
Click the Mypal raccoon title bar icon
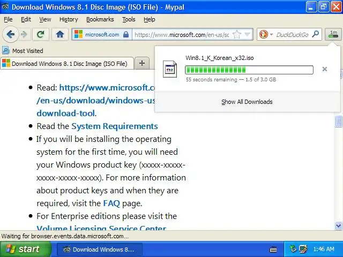point(5,6)
